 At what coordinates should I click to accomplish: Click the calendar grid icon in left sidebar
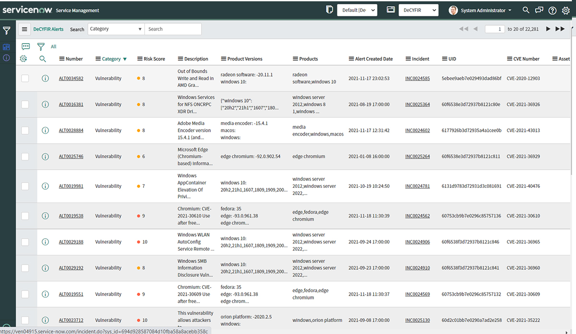pos(7,47)
